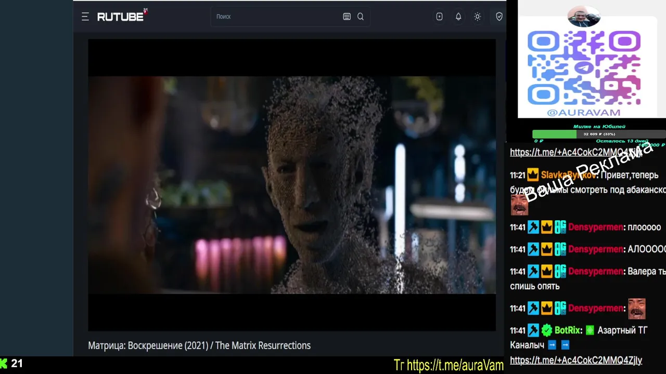This screenshot has width=666, height=374.
Task: Click 'Осталось 13 дней' text
Action: click(x=622, y=141)
